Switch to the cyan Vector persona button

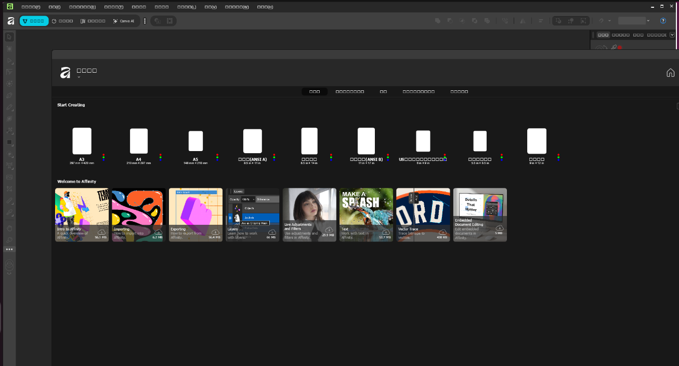click(x=34, y=21)
